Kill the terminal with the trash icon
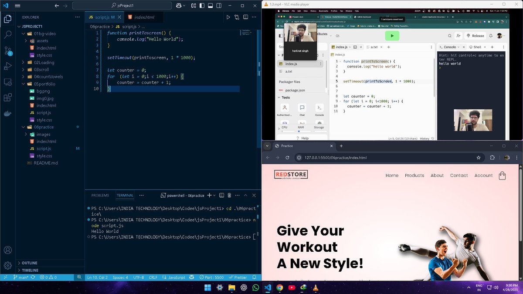Screen dimensions: 523x294 [229, 195]
